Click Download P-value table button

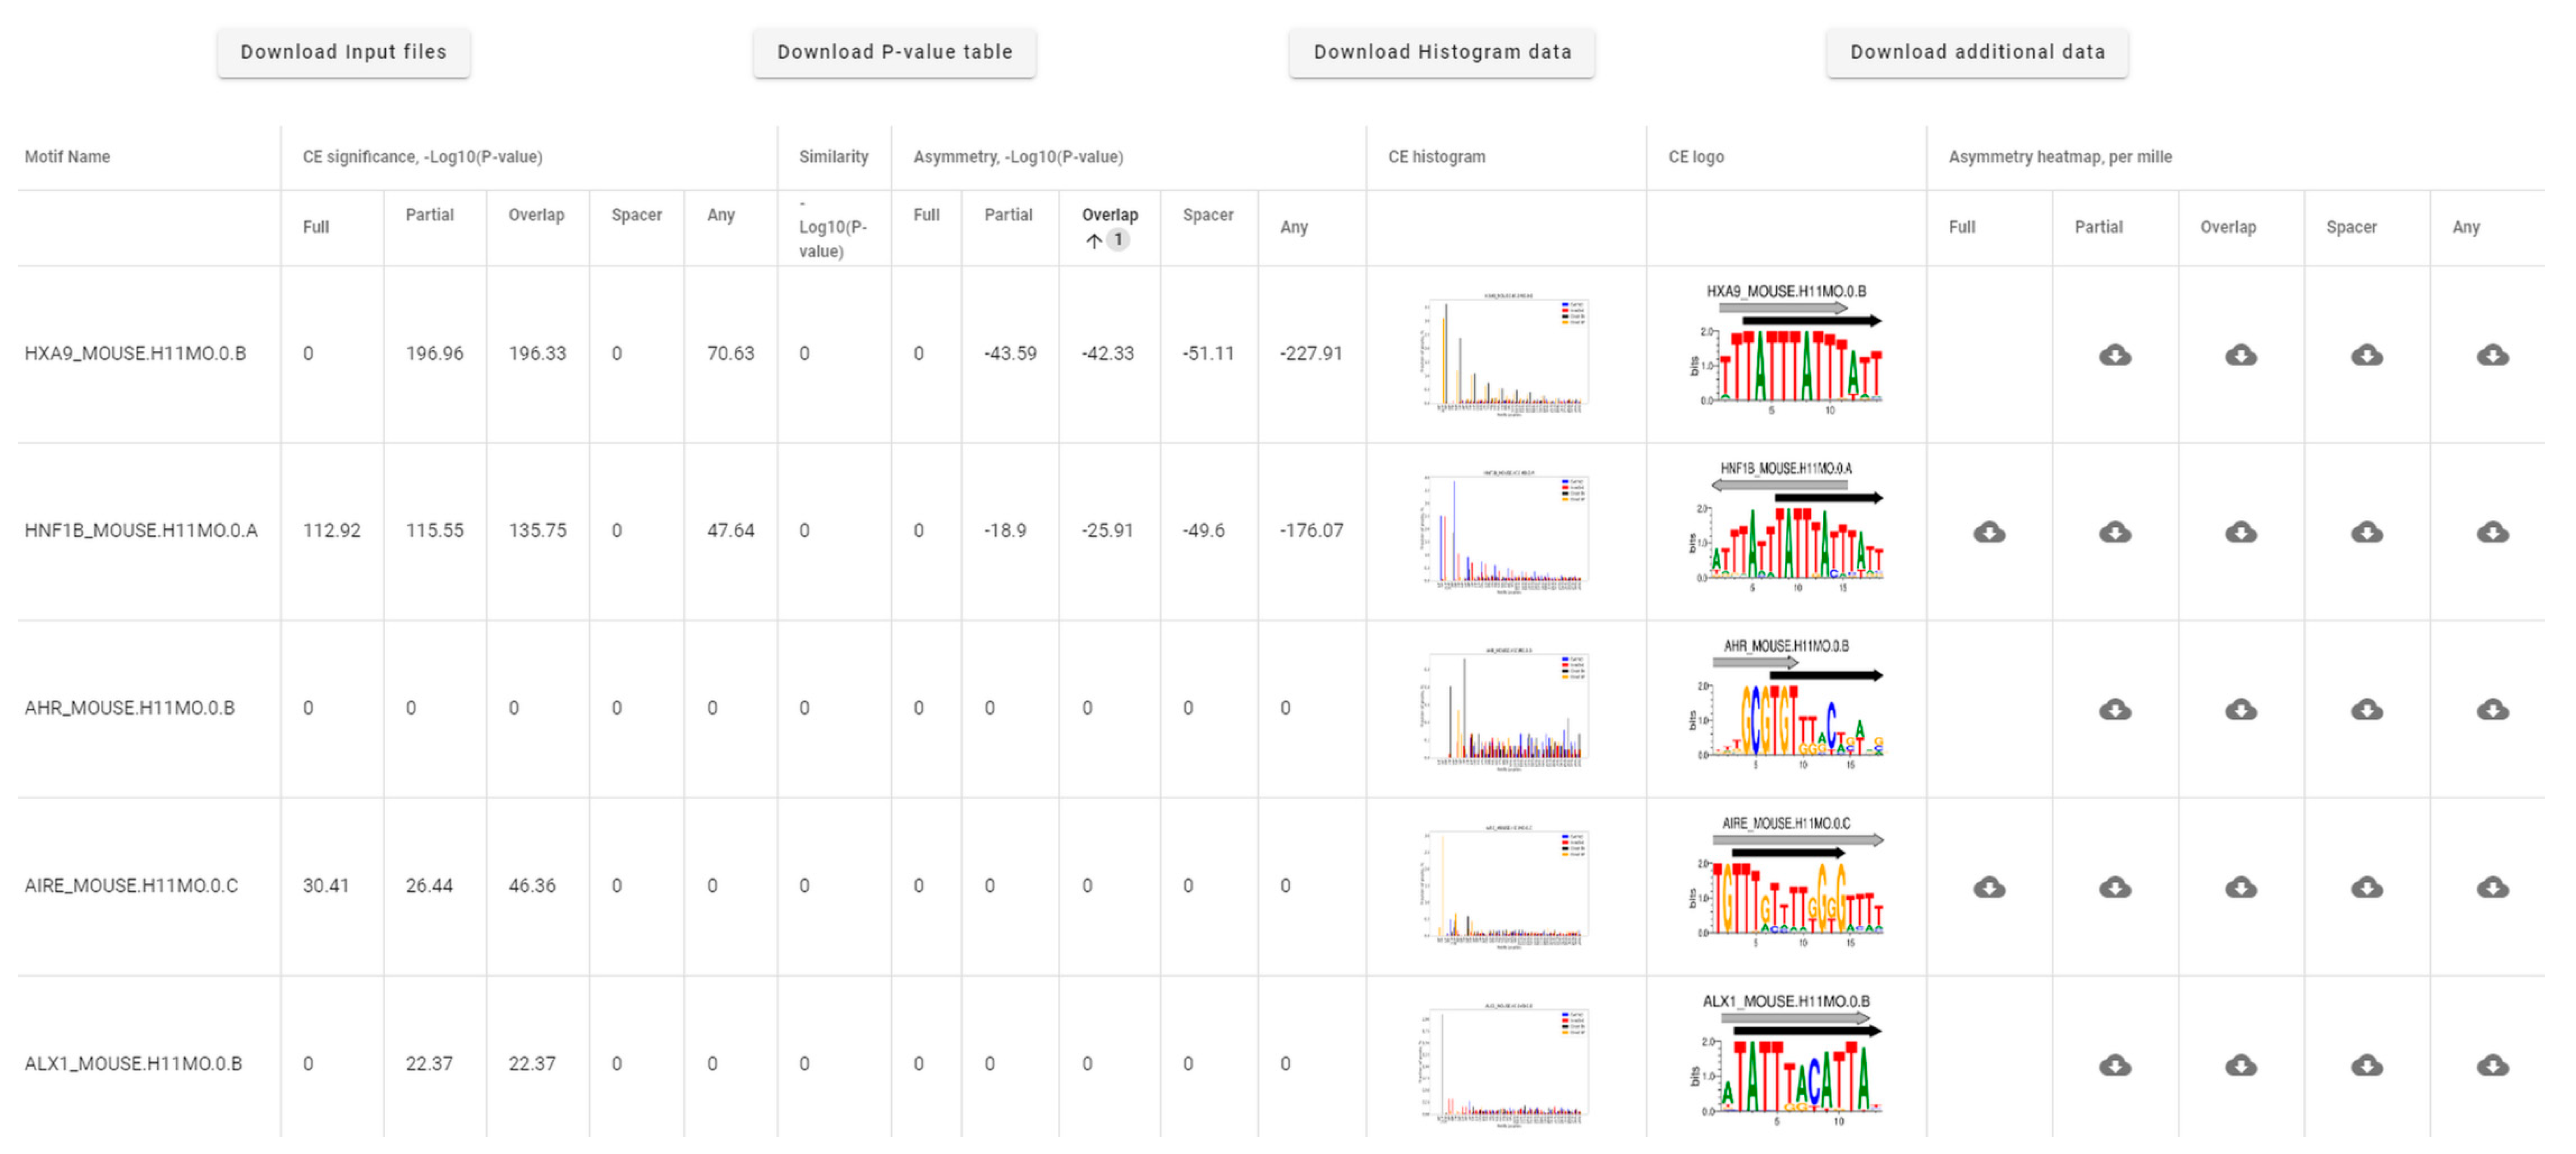tap(894, 52)
